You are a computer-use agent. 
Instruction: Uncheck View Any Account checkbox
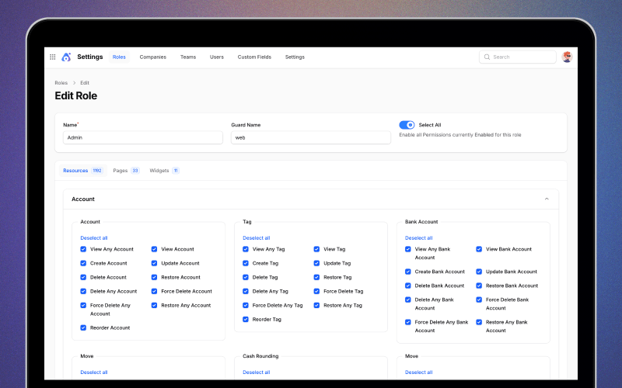click(x=83, y=249)
